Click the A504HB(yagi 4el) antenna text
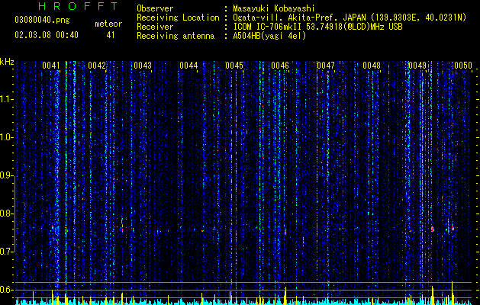480x305 pixels. pyautogui.click(x=269, y=36)
